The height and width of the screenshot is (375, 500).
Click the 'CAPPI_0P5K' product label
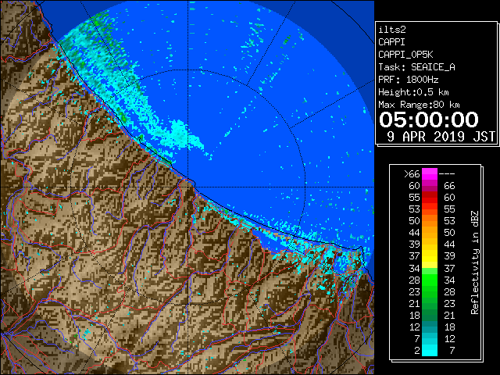click(405, 55)
